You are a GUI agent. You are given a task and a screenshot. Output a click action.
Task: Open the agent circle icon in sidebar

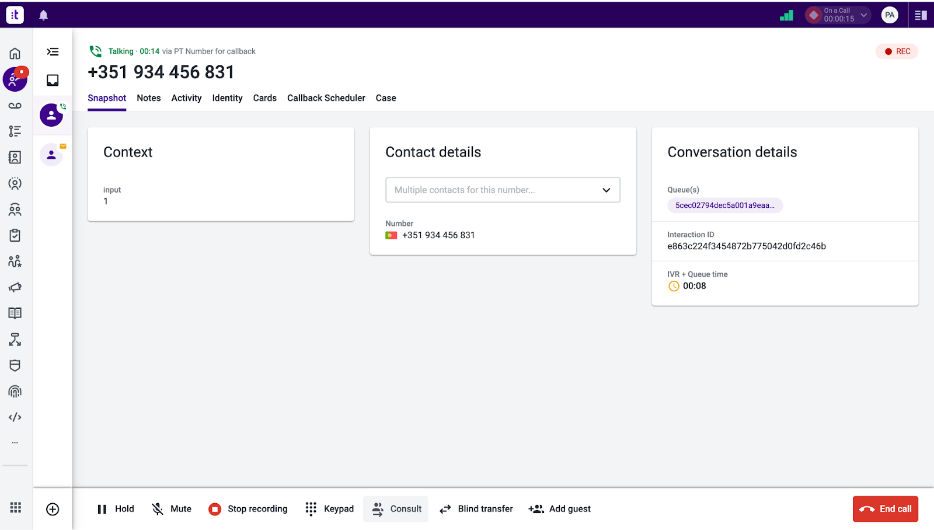click(x=15, y=183)
